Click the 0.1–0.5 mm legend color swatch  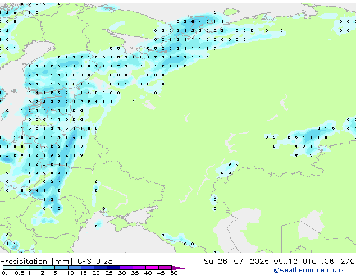click(x=10, y=268)
